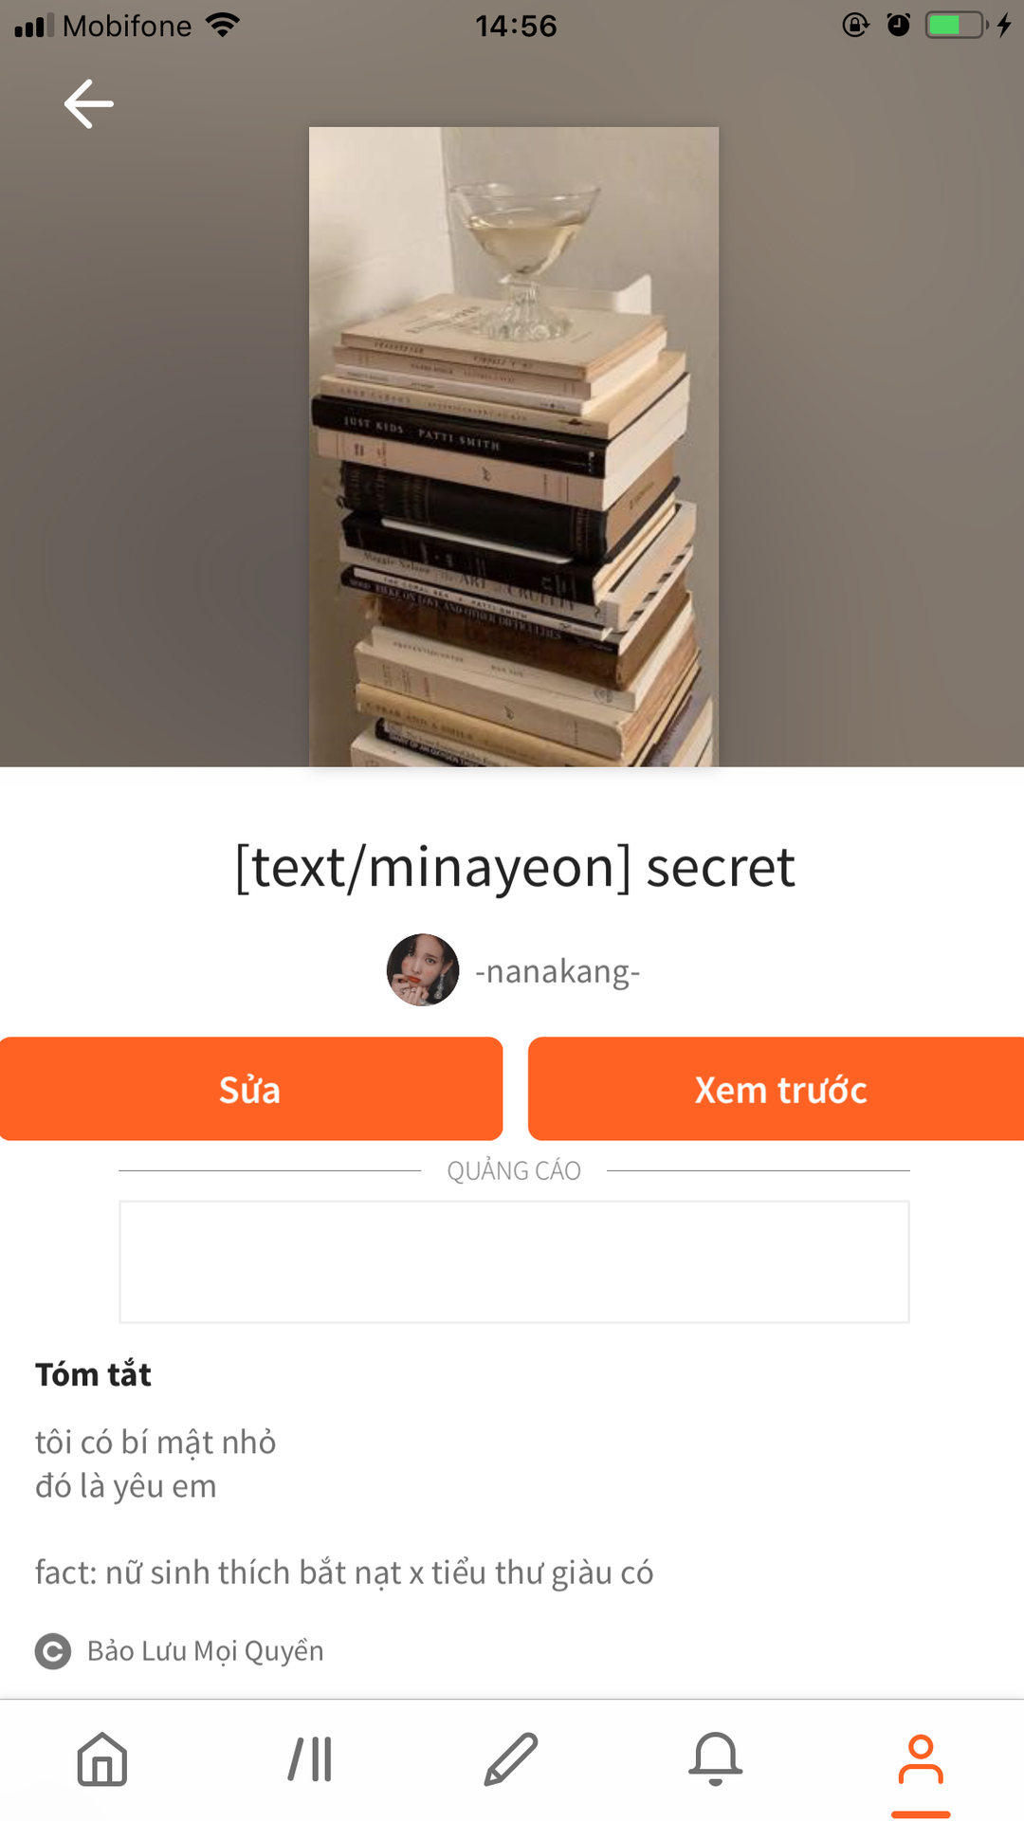Tap the battery status icon
This screenshot has width=1024, height=1821.
(957, 25)
